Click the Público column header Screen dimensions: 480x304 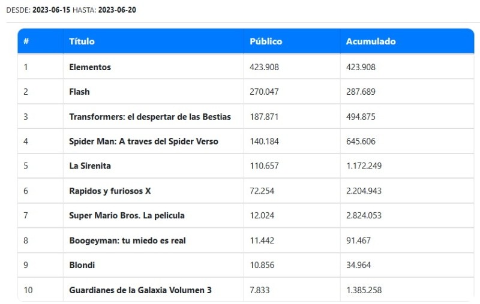[x=266, y=41]
